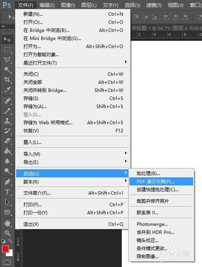Image resolution: width=202 pixels, height=267 pixels.
Task: Click the Ps application logo
Action: [x=7, y=5]
